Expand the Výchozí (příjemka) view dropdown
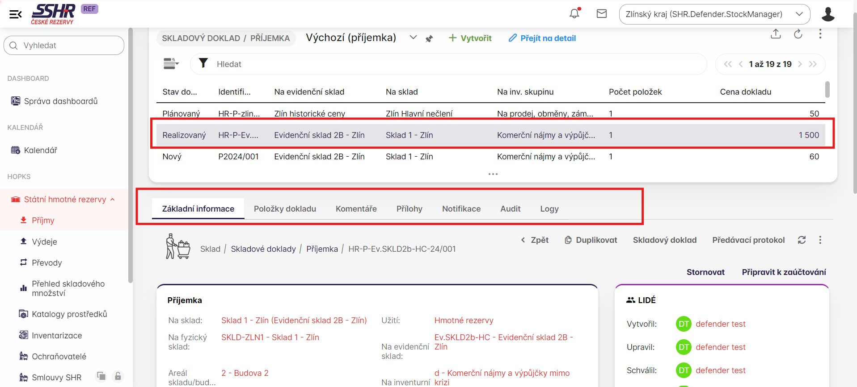The image size is (857, 387). coord(413,37)
